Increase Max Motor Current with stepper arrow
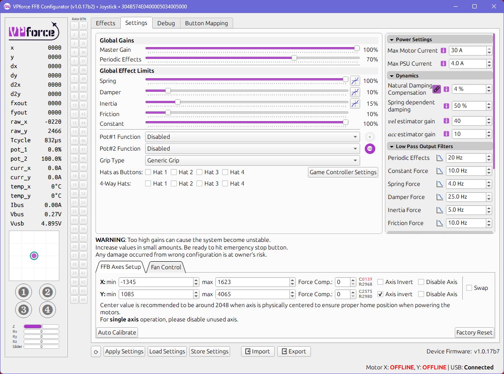This screenshot has height=374, width=504. 489,48
